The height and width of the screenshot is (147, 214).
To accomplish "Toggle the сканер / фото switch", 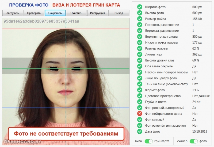I will (x=193, y=141).
